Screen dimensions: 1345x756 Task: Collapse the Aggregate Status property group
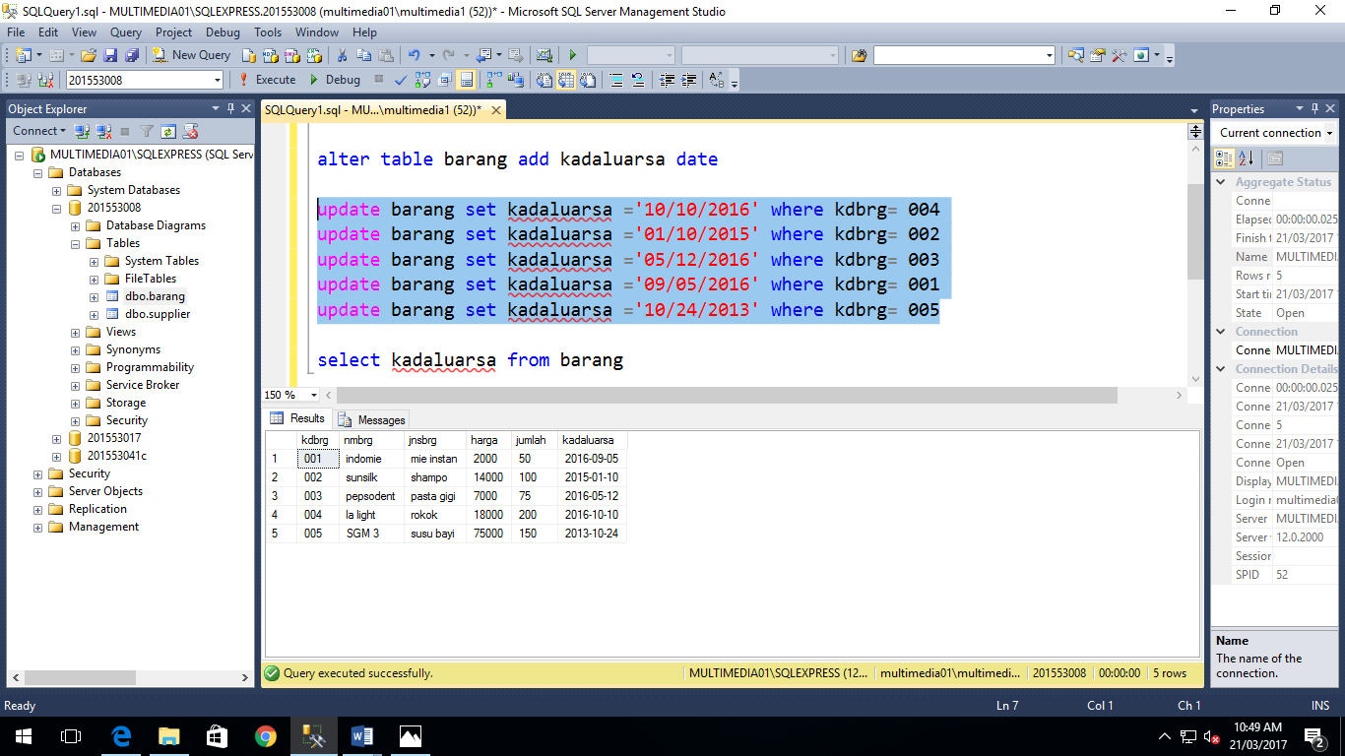click(x=1221, y=182)
